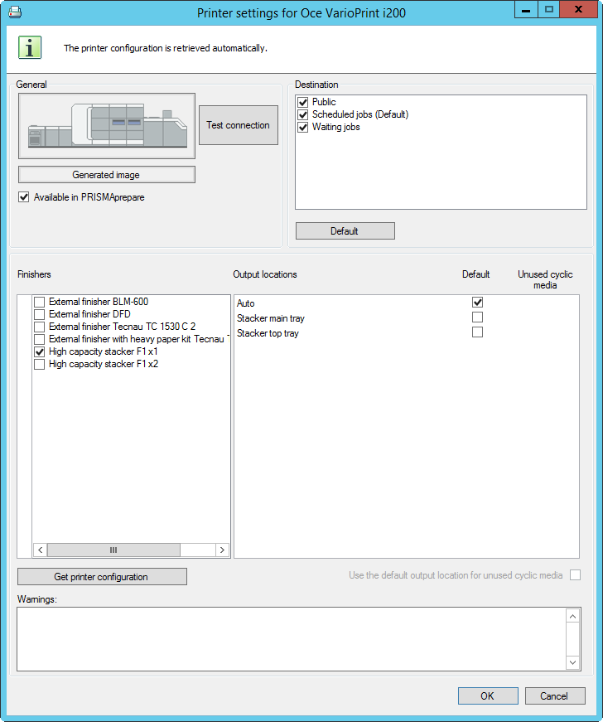Viewport: 603px width, 722px height.
Task: Confirm settings with OK button
Action: tap(488, 695)
